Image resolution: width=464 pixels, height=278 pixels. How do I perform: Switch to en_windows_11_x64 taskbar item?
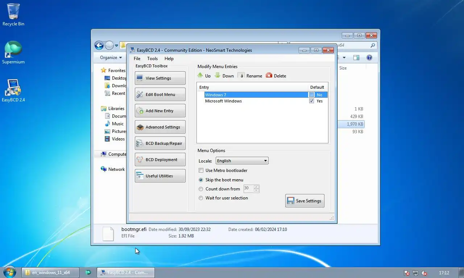[x=51, y=273]
